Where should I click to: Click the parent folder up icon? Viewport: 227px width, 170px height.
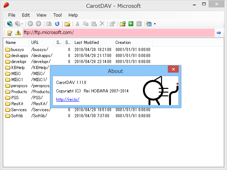click(x=49, y=24)
